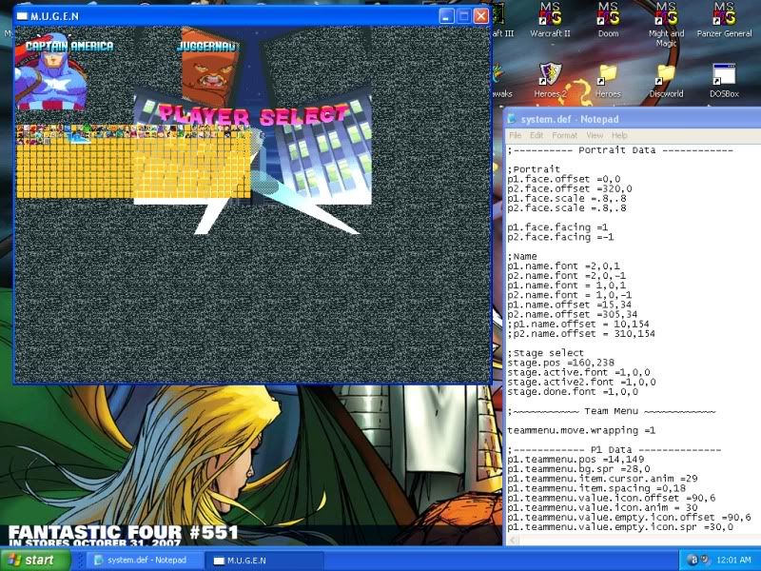The image size is (761, 571).
Task: Open the Heroes folder shortcut
Action: tap(608, 76)
